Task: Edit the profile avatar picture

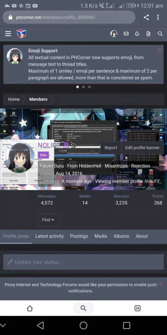Action: tap(19, 158)
